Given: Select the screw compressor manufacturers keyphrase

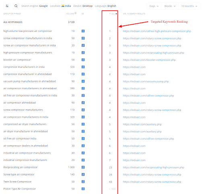Looking at the screenshot, I should coord(23,110).
